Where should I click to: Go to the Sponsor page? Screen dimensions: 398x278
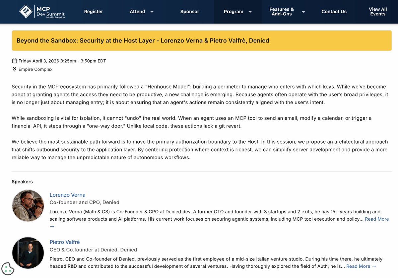coord(190,12)
